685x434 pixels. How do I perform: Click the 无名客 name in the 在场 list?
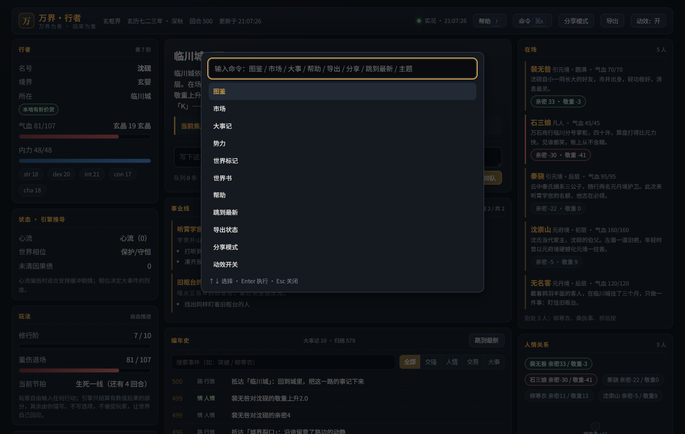(x=541, y=283)
